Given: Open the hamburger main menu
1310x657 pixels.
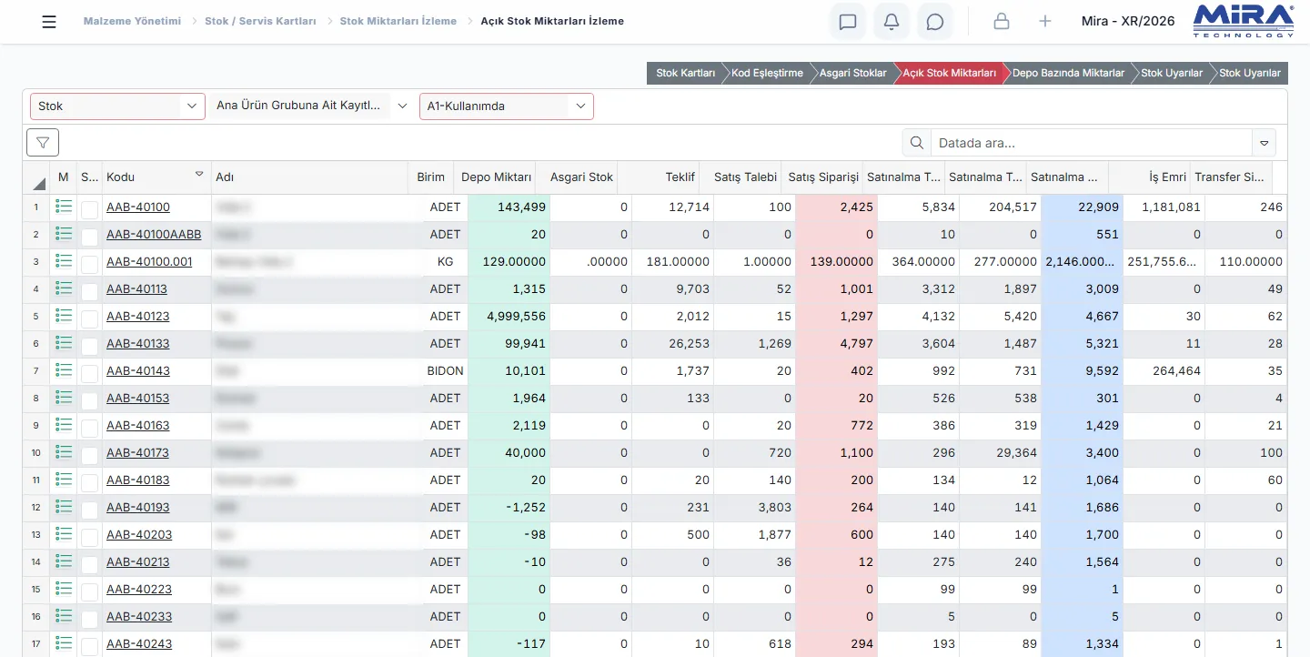Looking at the screenshot, I should point(49,22).
